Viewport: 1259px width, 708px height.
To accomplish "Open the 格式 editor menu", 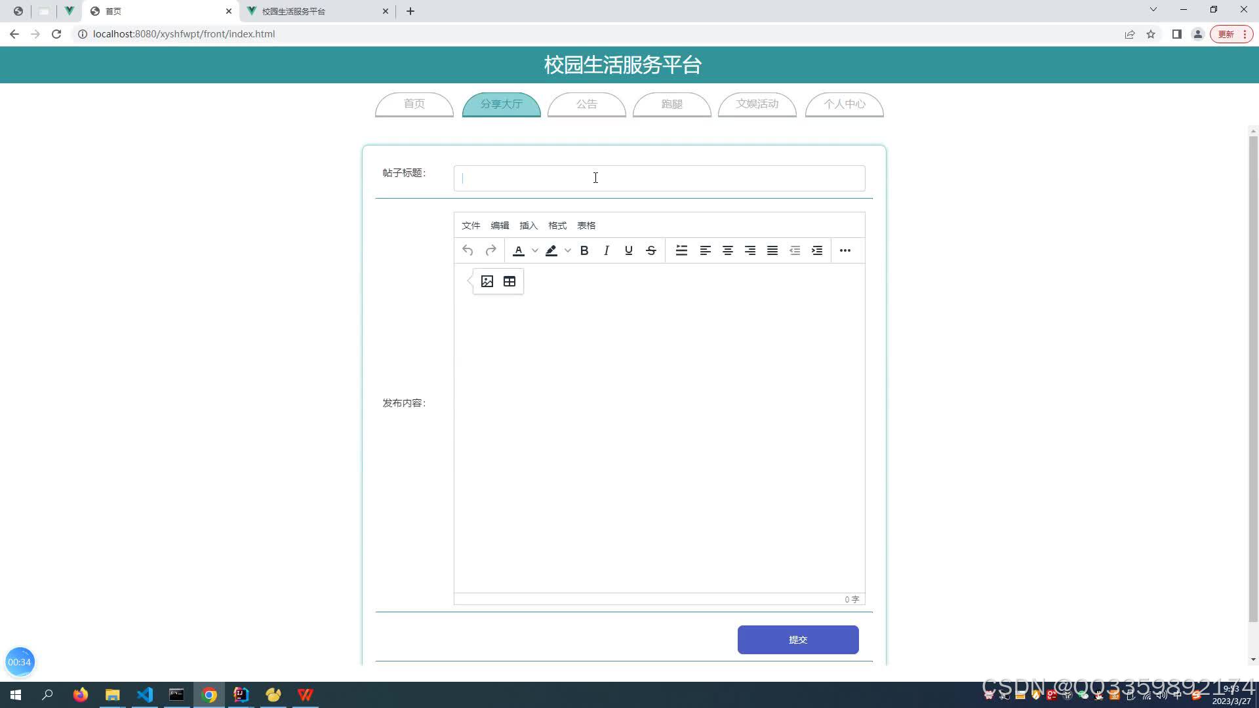I will click(557, 226).
